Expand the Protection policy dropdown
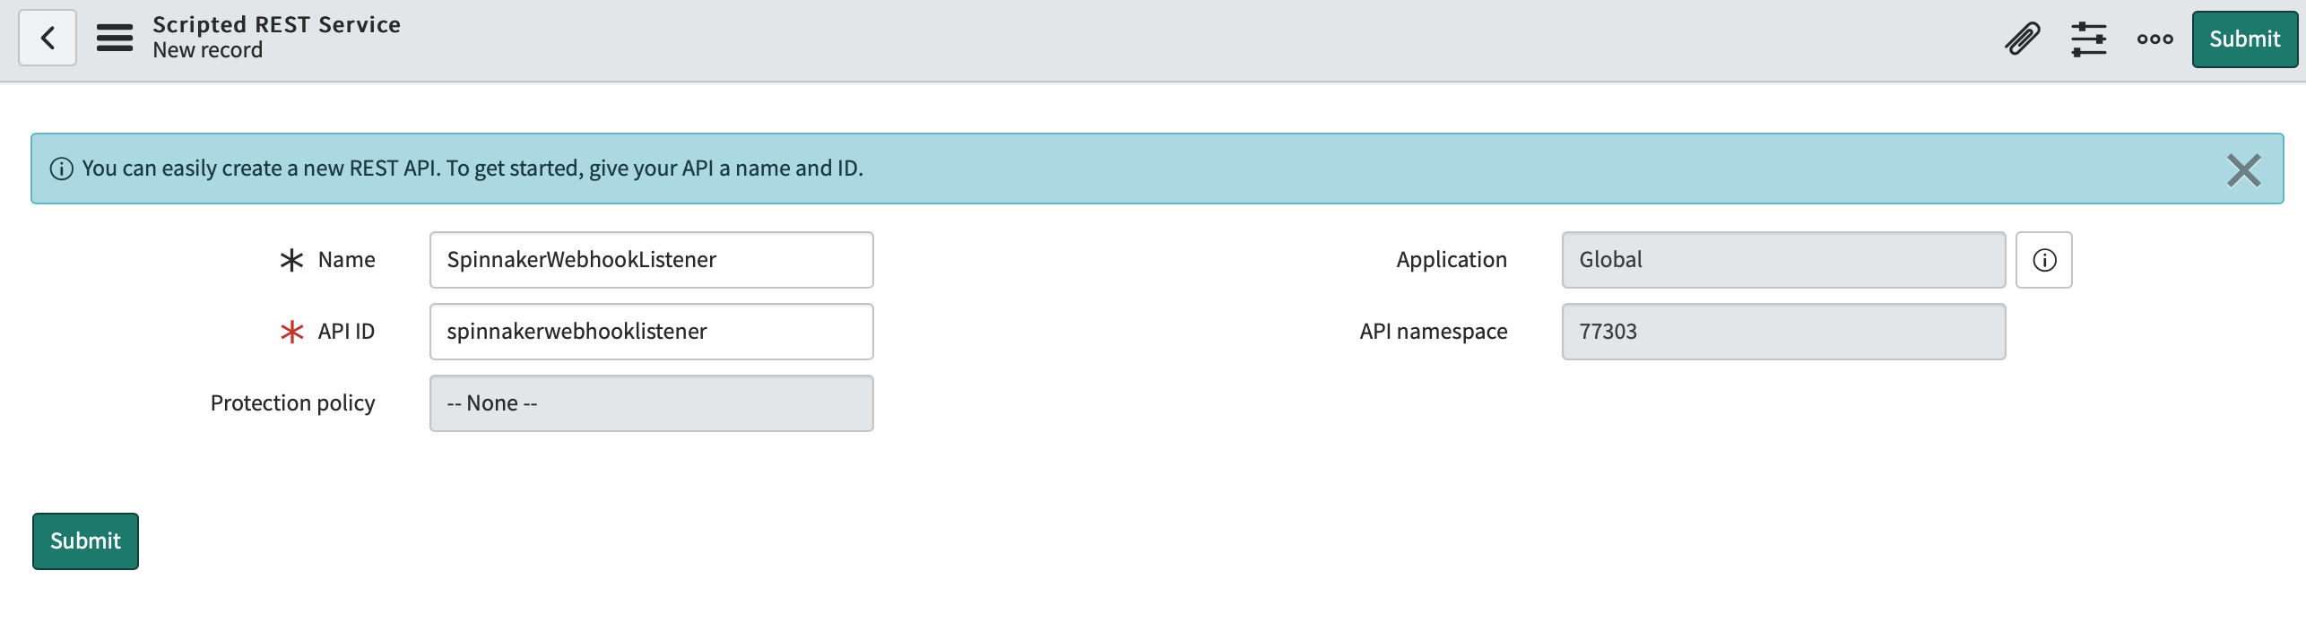The height and width of the screenshot is (640, 2306). tap(651, 403)
